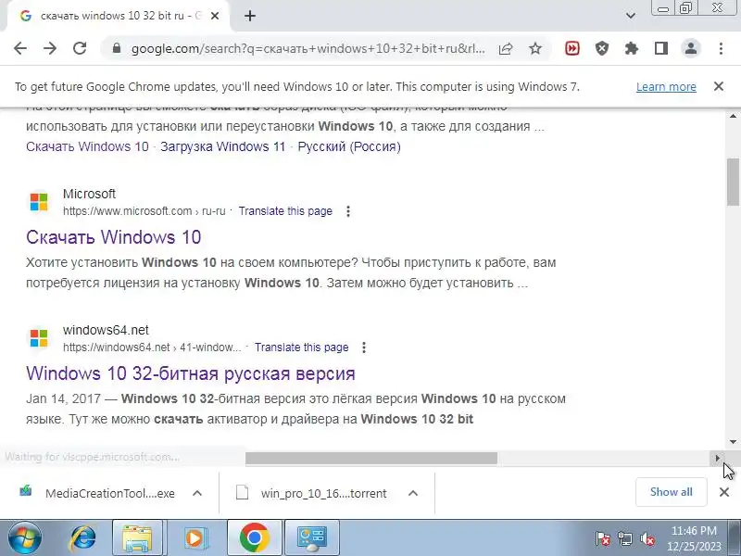Screen dimensions: 741x556
Task: Close the Google search tab
Action: click(215, 16)
